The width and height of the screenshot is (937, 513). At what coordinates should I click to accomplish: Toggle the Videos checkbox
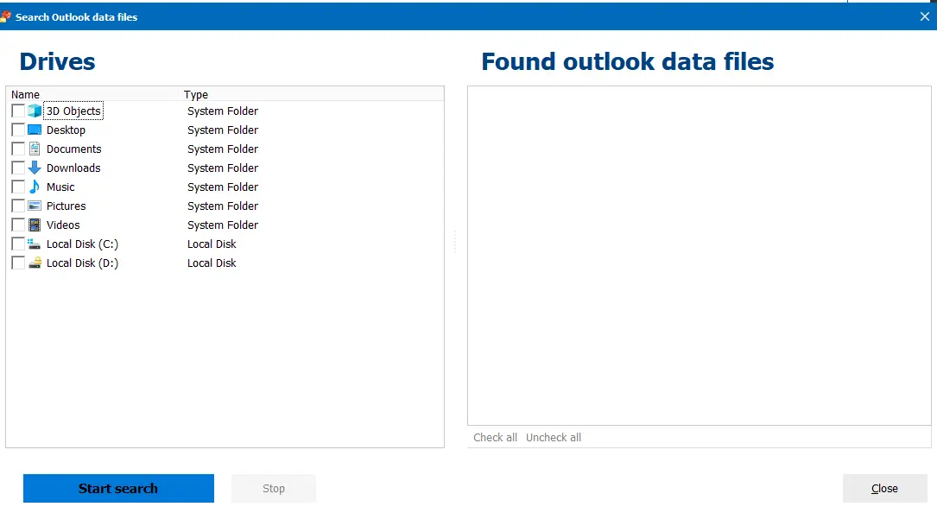point(18,225)
